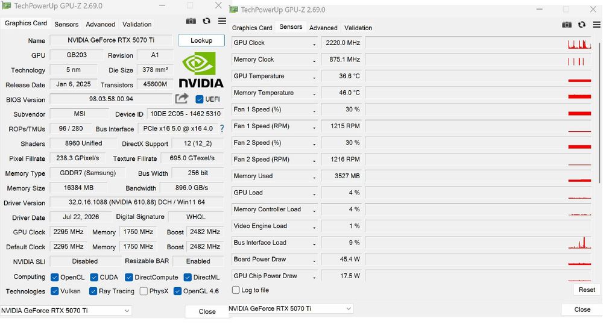The width and height of the screenshot is (603, 336).
Task: Click the GPU-Z app icon in the Sensors title bar
Action: pyautogui.click(x=233, y=9)
